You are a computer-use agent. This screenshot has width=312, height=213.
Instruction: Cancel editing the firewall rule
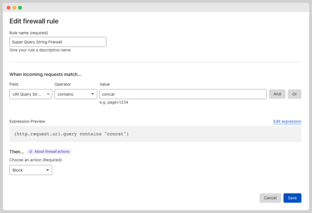tap(270, 198)
